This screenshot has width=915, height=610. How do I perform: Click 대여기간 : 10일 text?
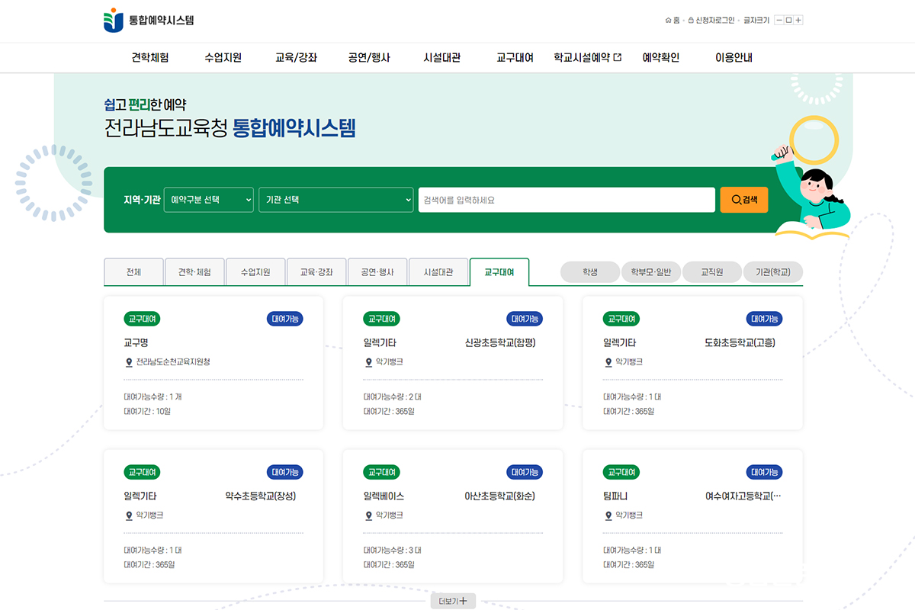[147, 412]
